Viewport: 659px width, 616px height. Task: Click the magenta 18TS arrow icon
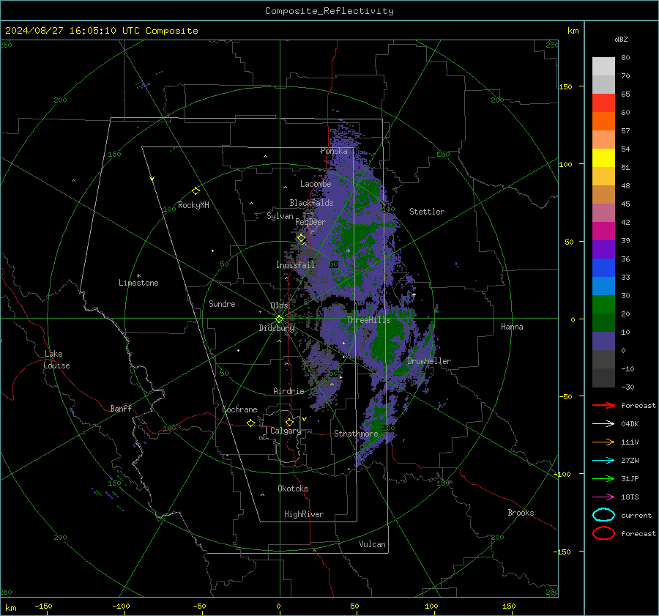[x=603, y=497]
